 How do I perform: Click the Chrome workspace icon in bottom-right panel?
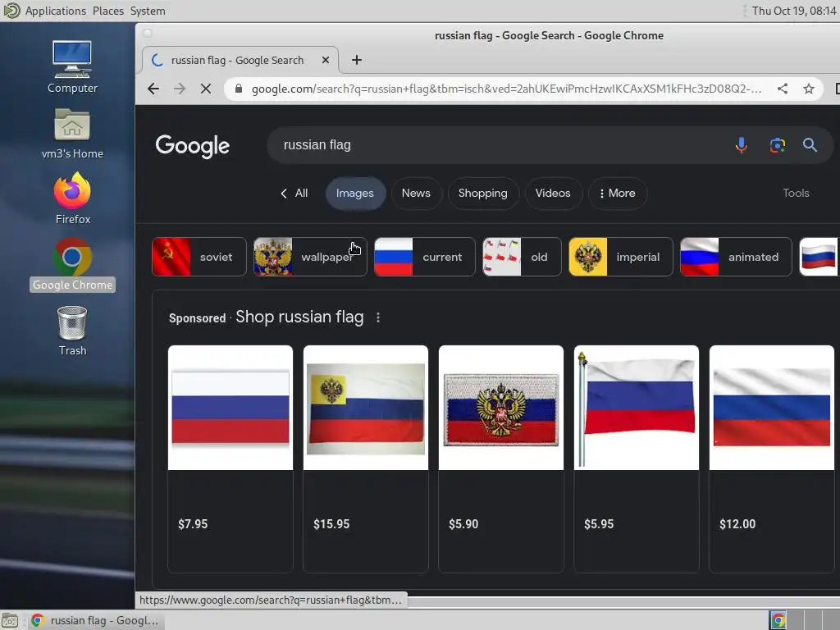click(x=778, y=620)
